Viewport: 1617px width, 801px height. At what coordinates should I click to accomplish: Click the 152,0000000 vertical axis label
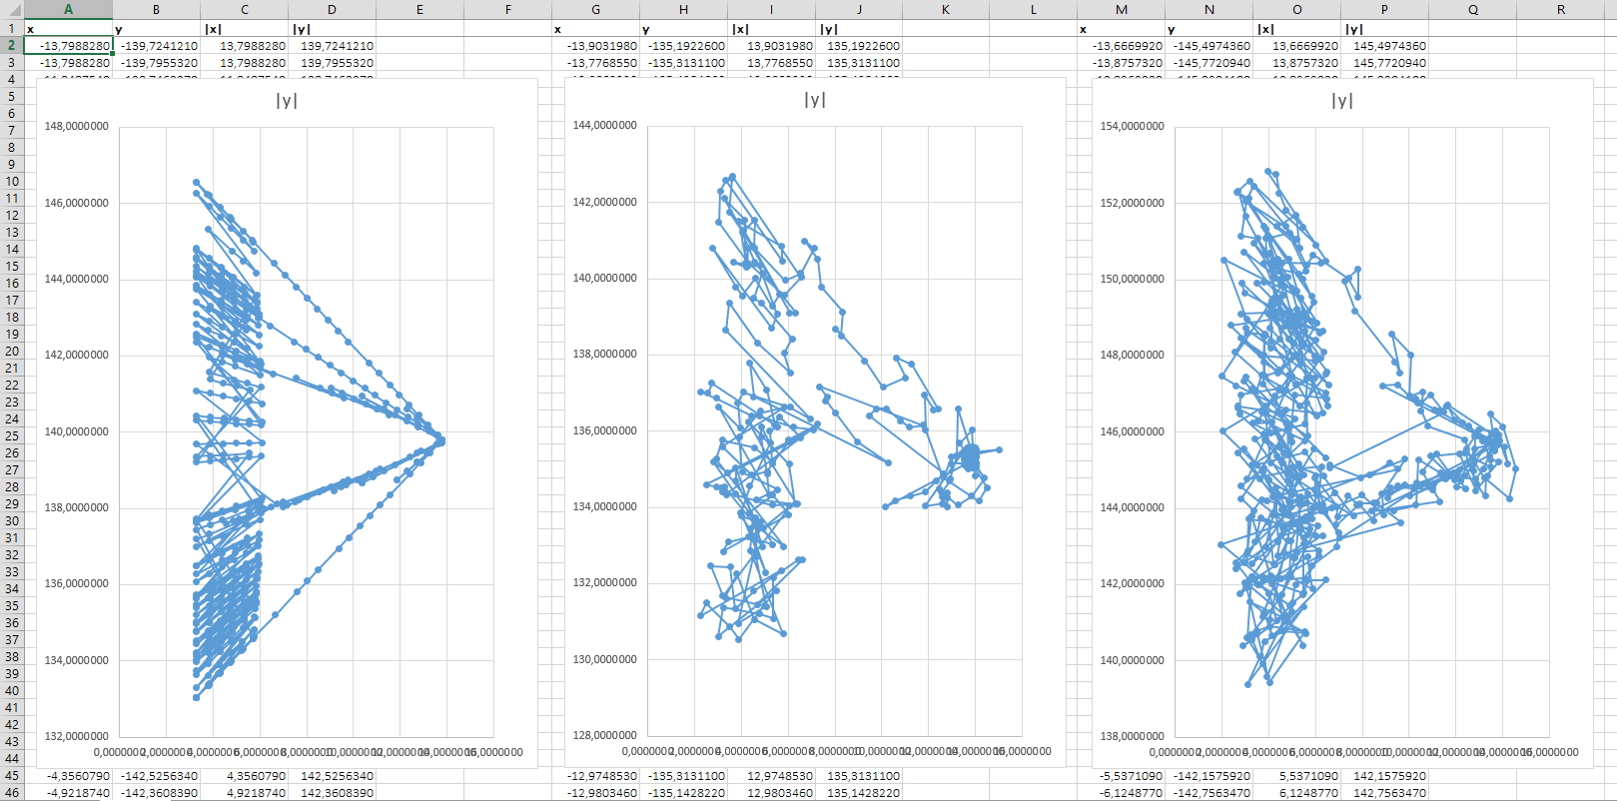(x=1132, y=203)
